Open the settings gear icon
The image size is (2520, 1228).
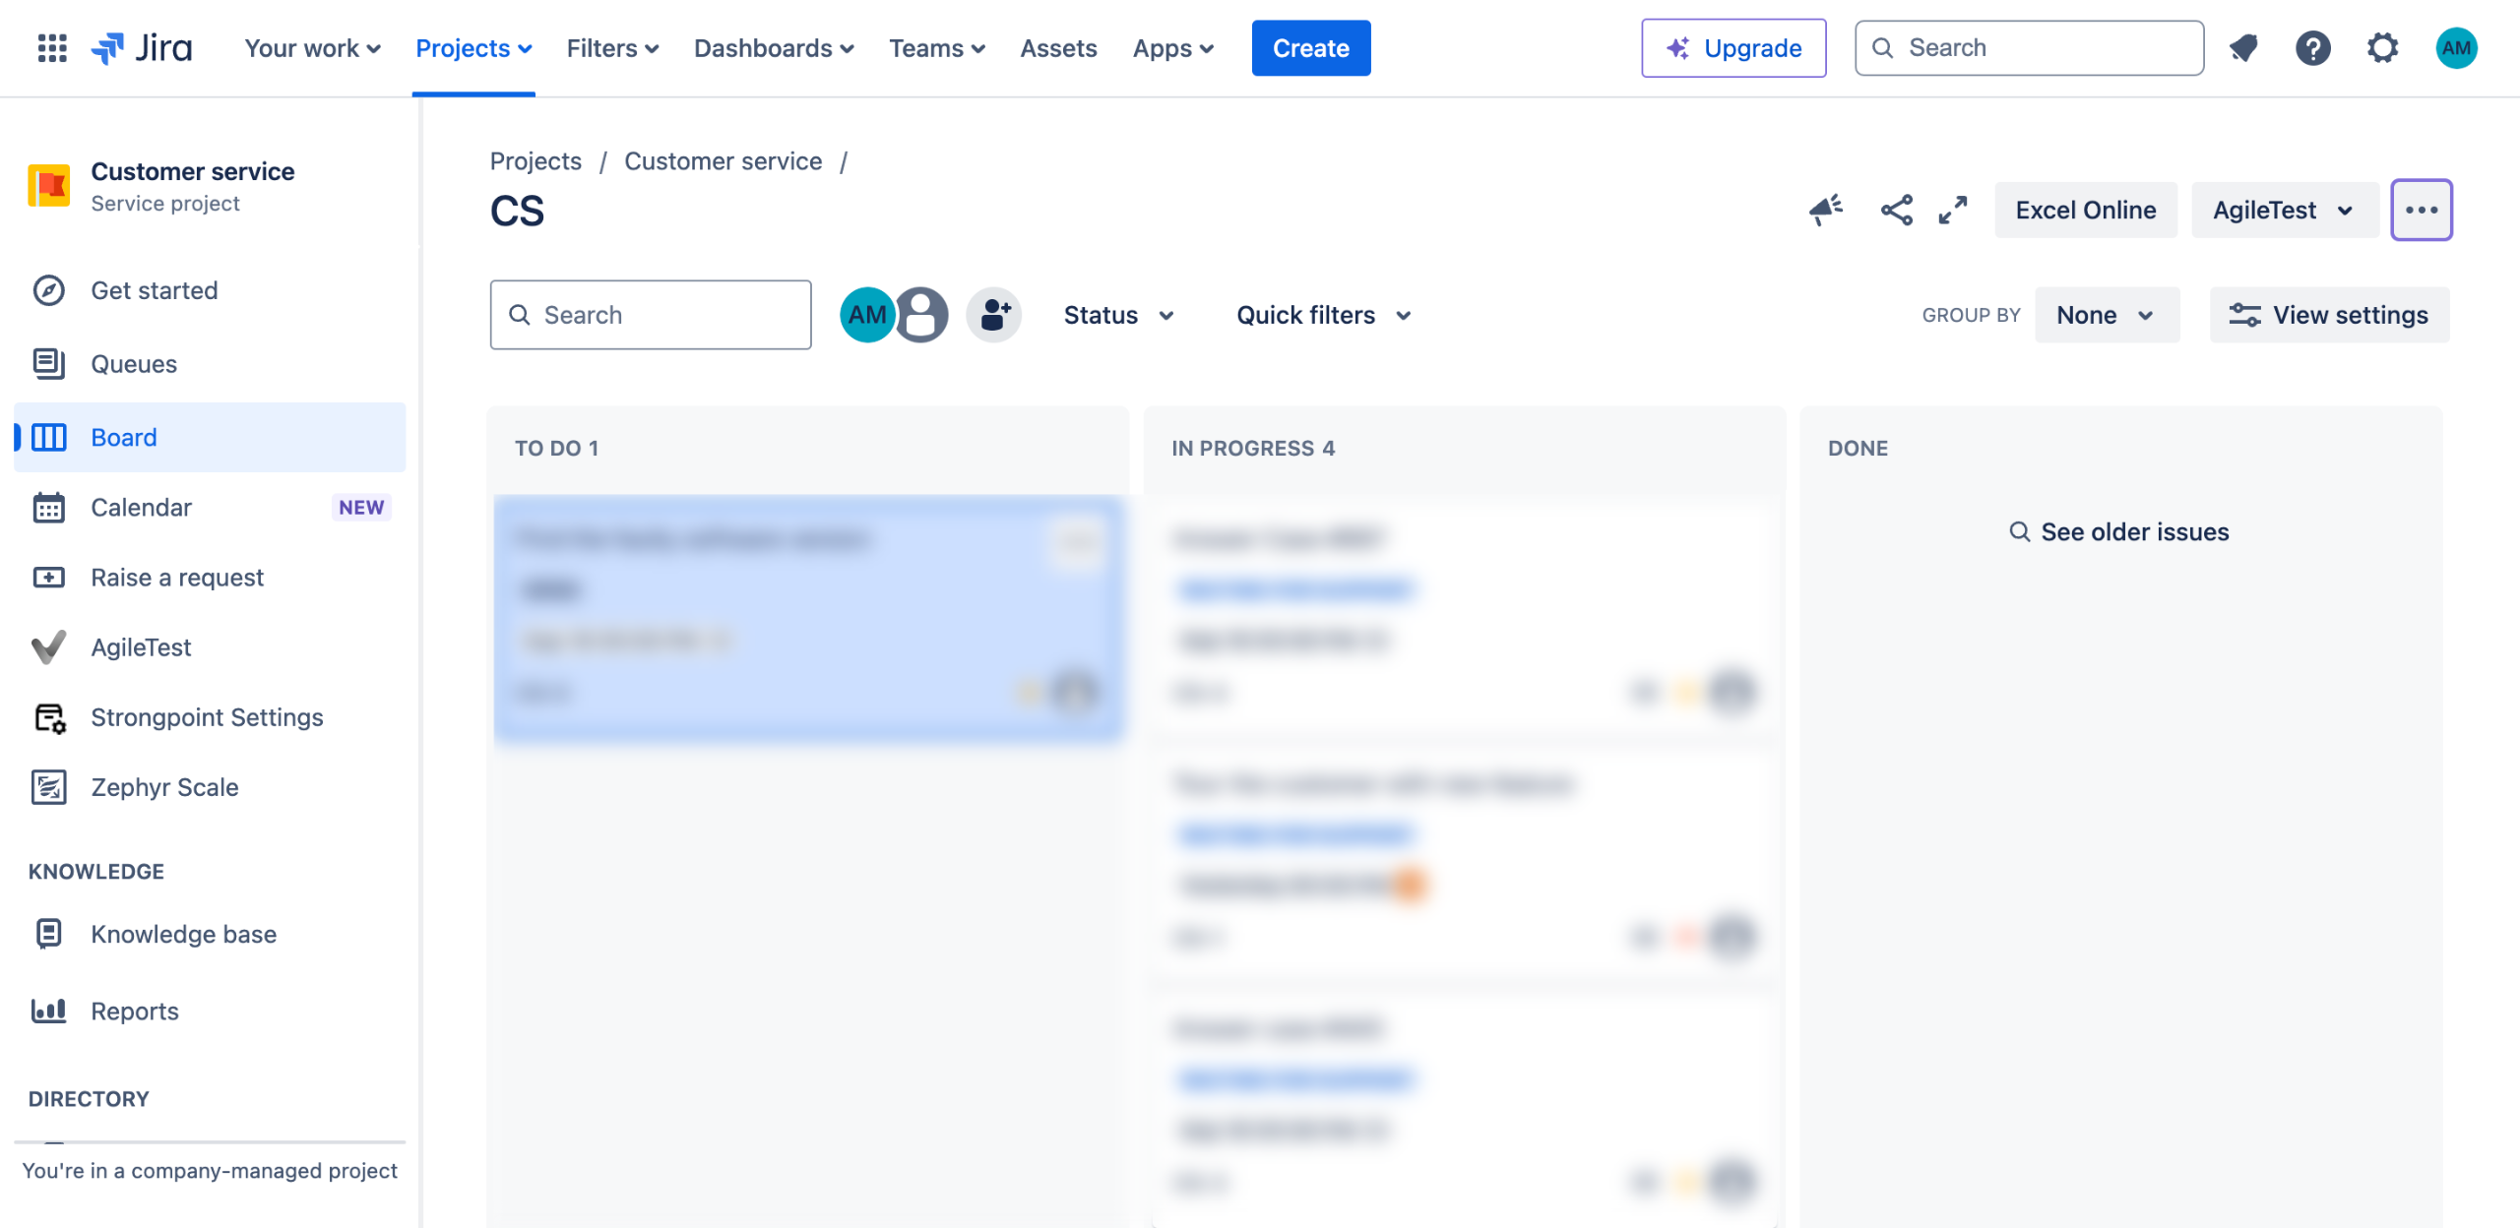click(x=2382, y=47)
